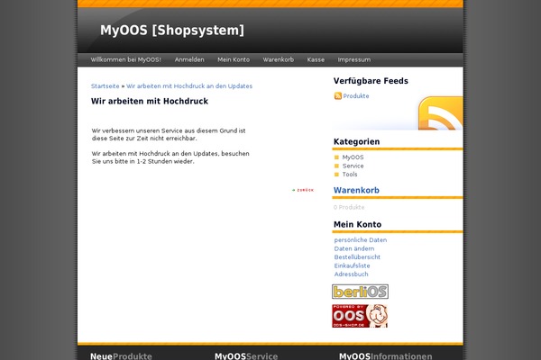Click the MyOOS [Shopsystem] site title
541x360 pixels.
click(x=172, y=31)
